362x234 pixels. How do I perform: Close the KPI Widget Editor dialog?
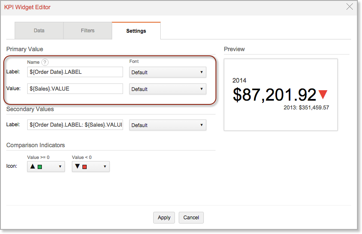349,7
